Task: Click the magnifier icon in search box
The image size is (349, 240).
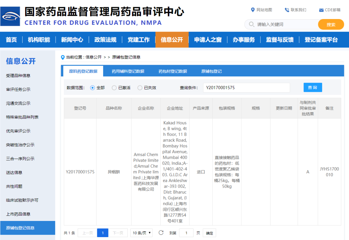Action: pos(251,25)
